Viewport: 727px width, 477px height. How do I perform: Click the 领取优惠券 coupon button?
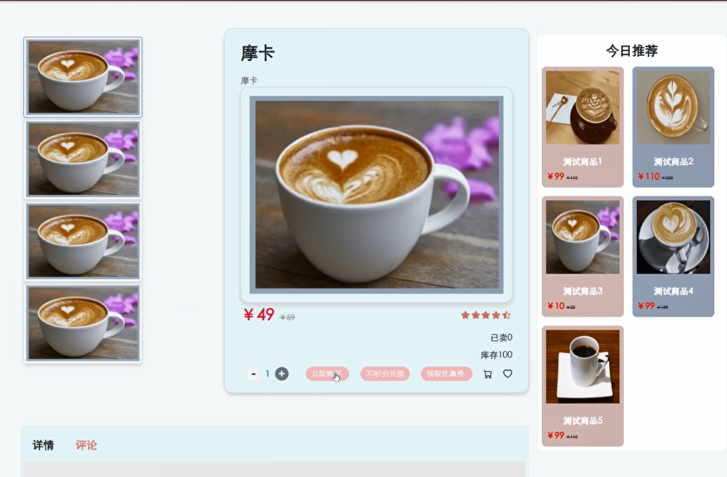446,373
